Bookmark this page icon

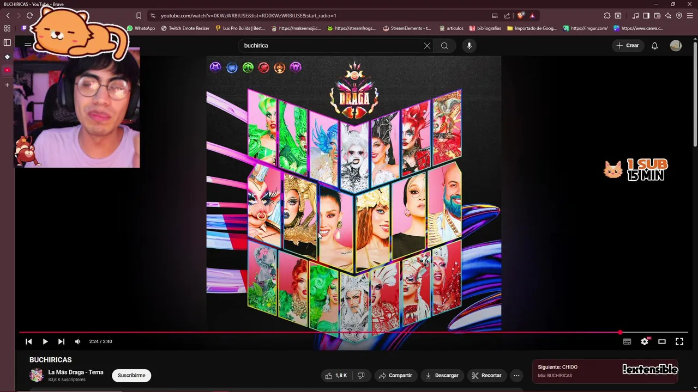(x=139, y=16)
